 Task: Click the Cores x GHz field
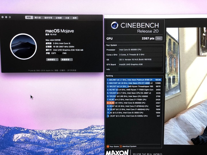click(140, 55)
